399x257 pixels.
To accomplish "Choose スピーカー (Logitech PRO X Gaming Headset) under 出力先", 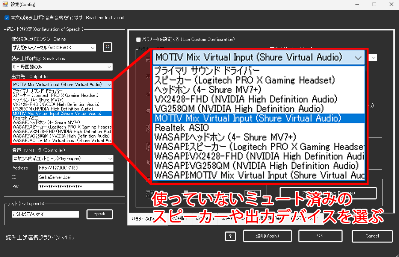I will pos(62,95).
